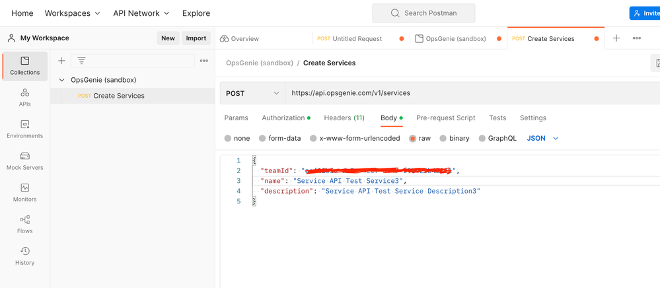Screen dimensions: 660x288
Task: Switch to the Pre-request Script tab
Action: point(446,118)
